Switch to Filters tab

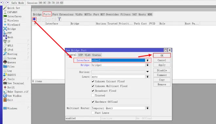125,14
